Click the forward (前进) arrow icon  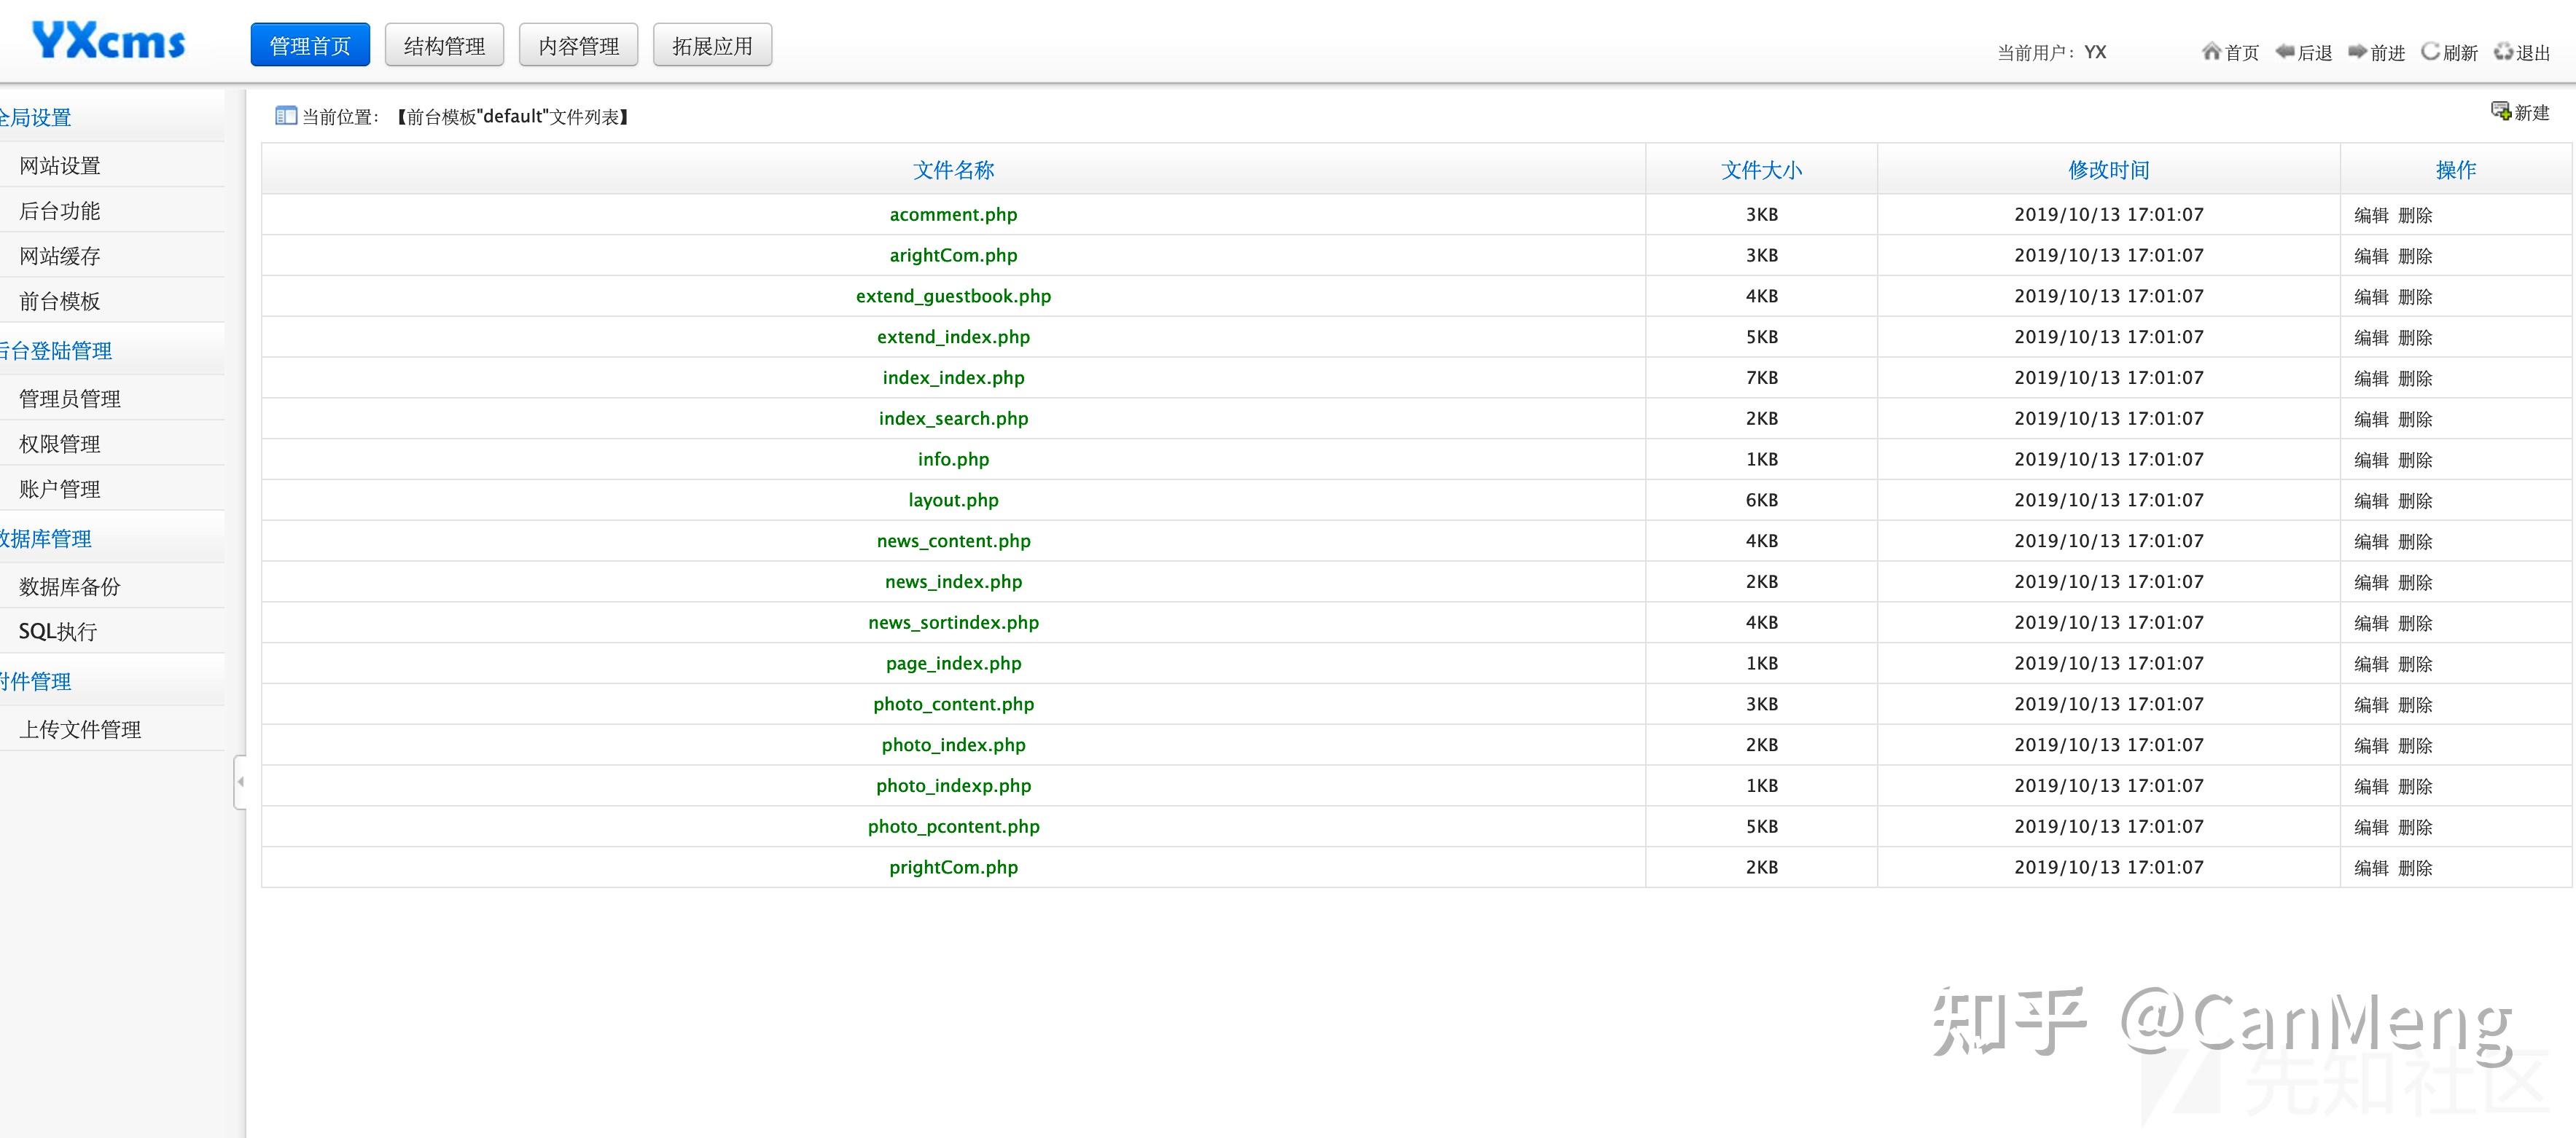pyautogui.click(x=2357, y=52)
